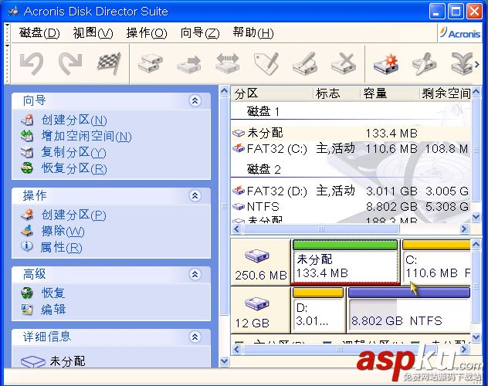The height and width of the screenshot is (386, 488).
Task: Click wizard link 增加空闲空间(N)
Action: point(86,136)
